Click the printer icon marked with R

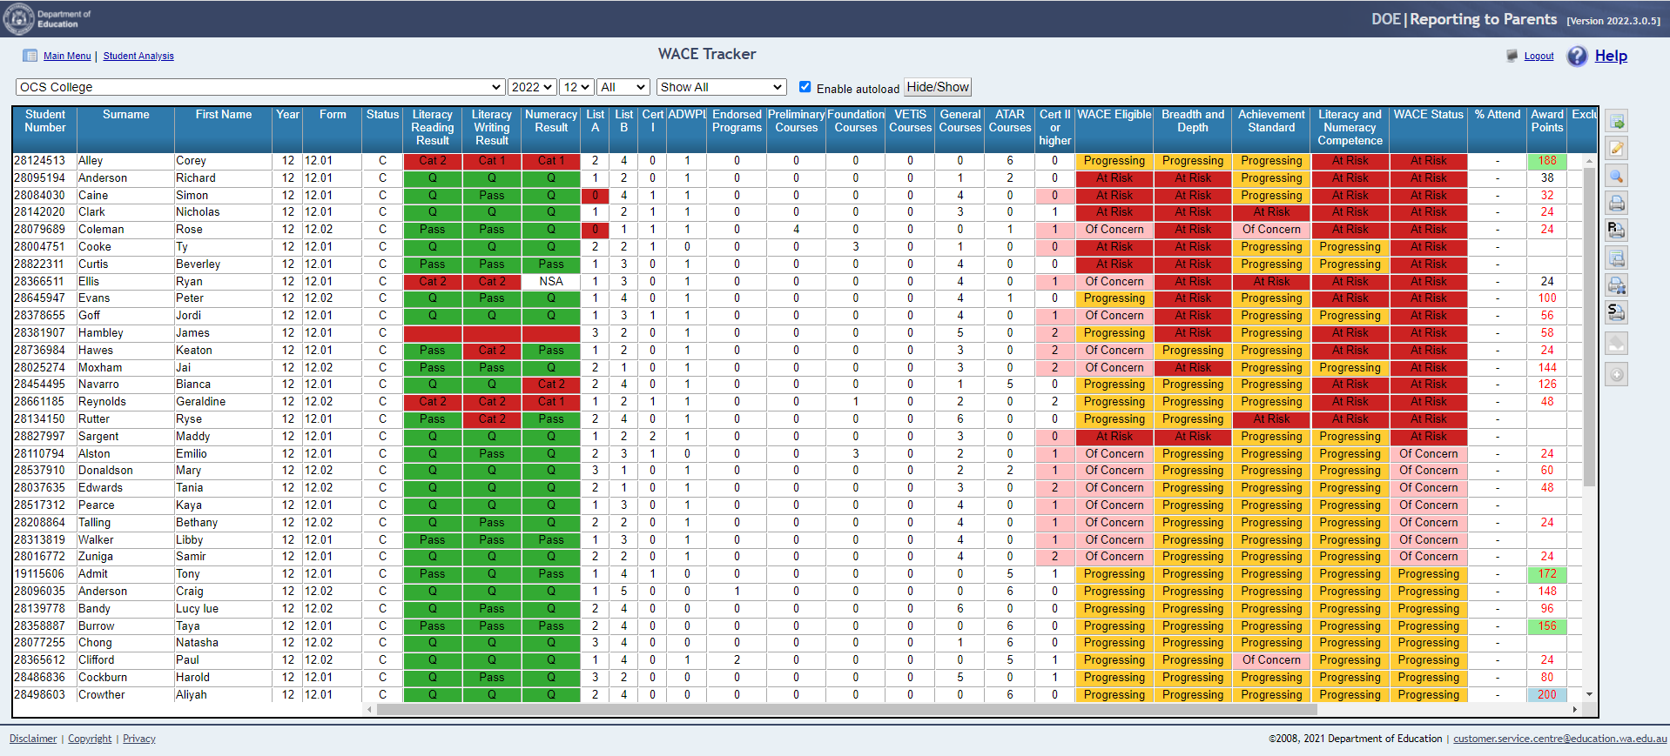tap(1616, 231)
